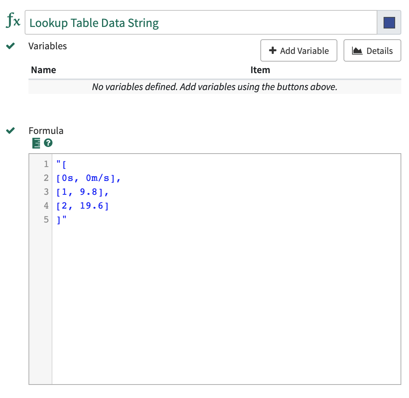Click the Variables section label

pyautogui.click(x=47, y=46)
